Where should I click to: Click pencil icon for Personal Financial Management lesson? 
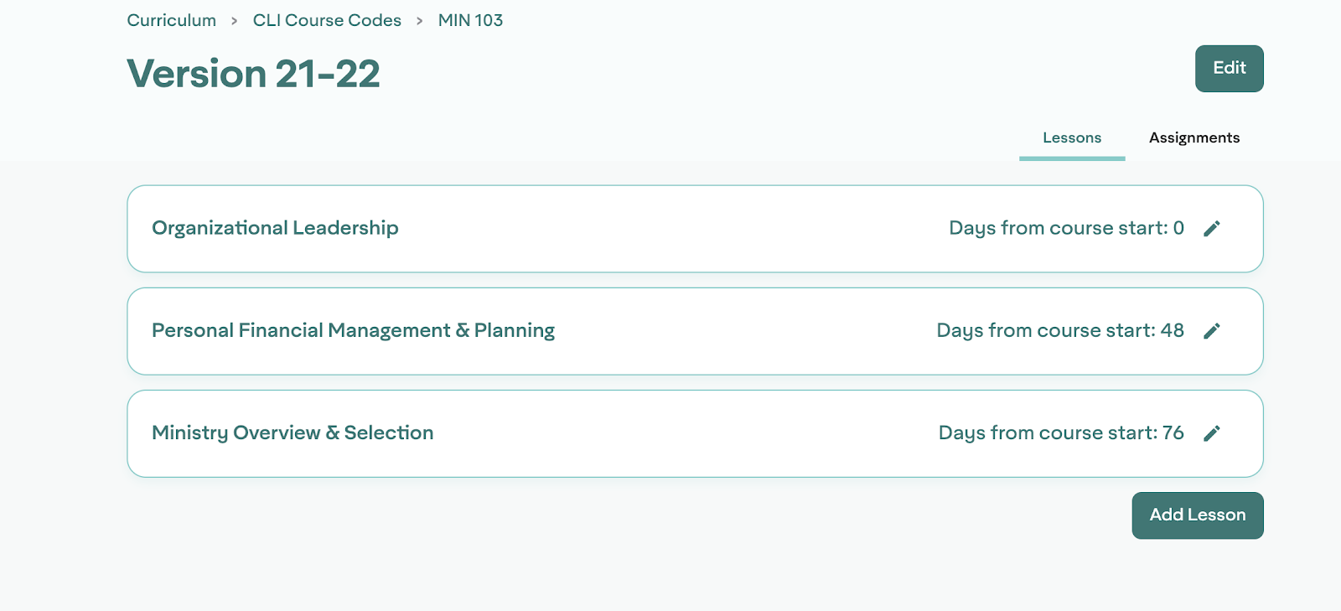click(1211, 331)
